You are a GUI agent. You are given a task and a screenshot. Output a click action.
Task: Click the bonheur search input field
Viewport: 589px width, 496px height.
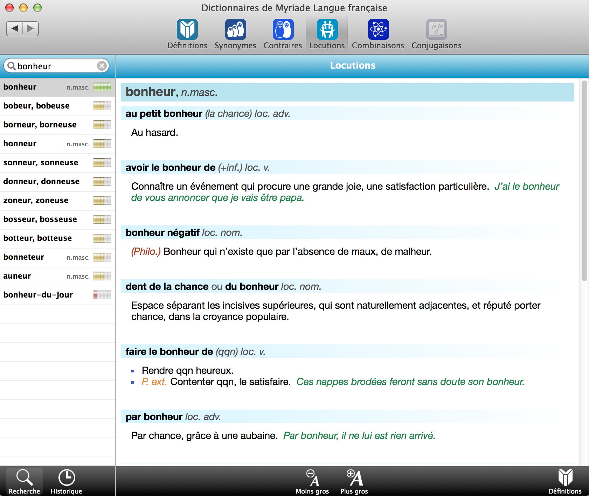click(56, 66)
